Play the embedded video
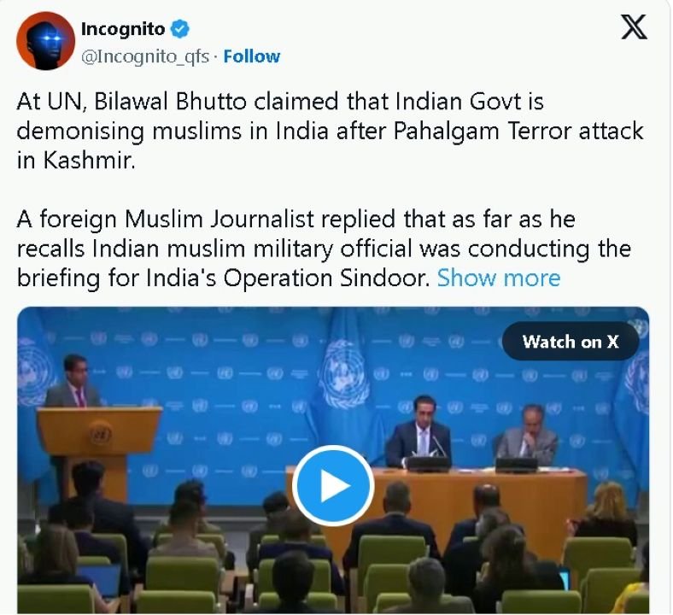 333,485
